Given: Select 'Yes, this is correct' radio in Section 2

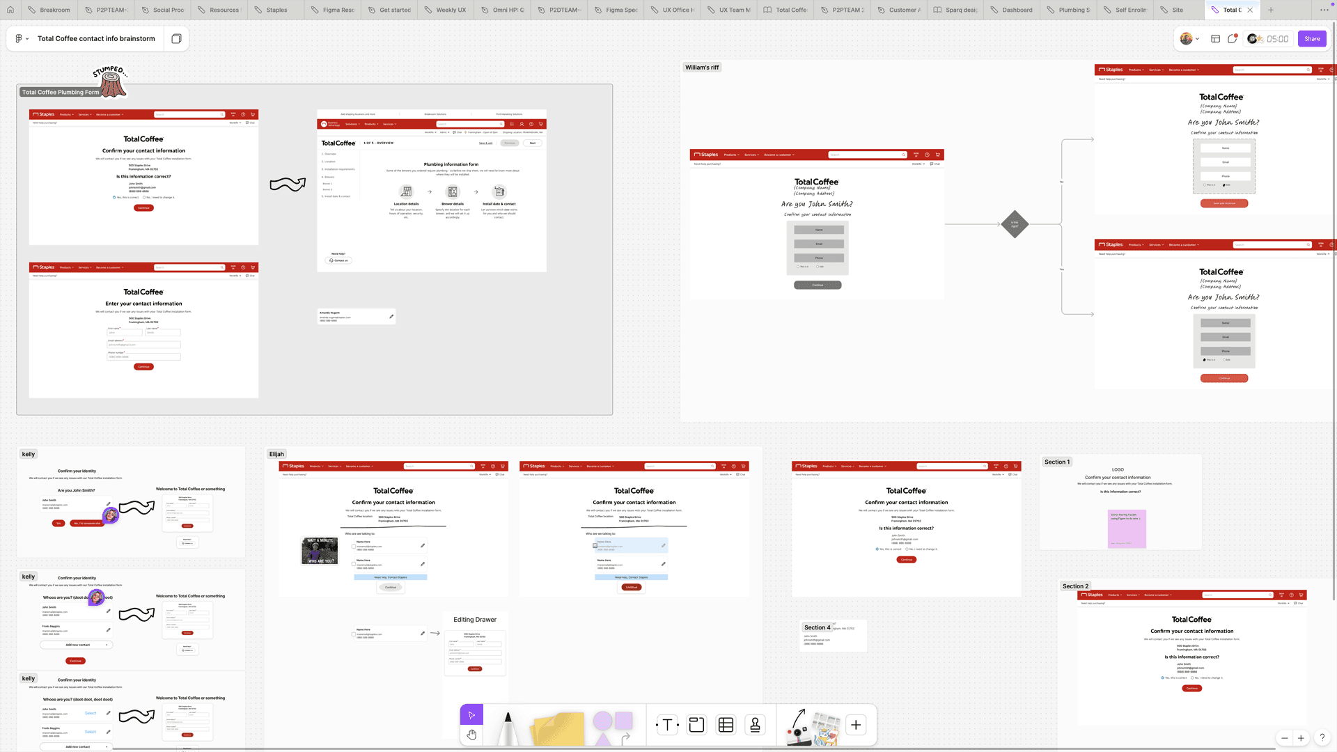Looking at the screenshot, I should (1162, 678).
